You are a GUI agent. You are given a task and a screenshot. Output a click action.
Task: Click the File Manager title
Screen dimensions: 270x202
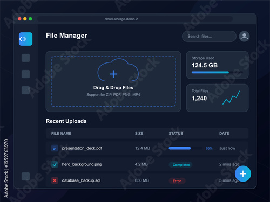pyautogui.click(x=66, y=36)
